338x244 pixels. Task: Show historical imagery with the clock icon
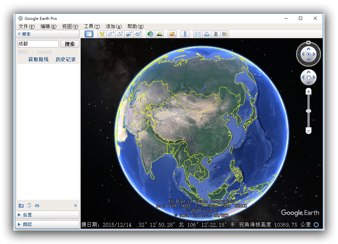tap(150, 34)
